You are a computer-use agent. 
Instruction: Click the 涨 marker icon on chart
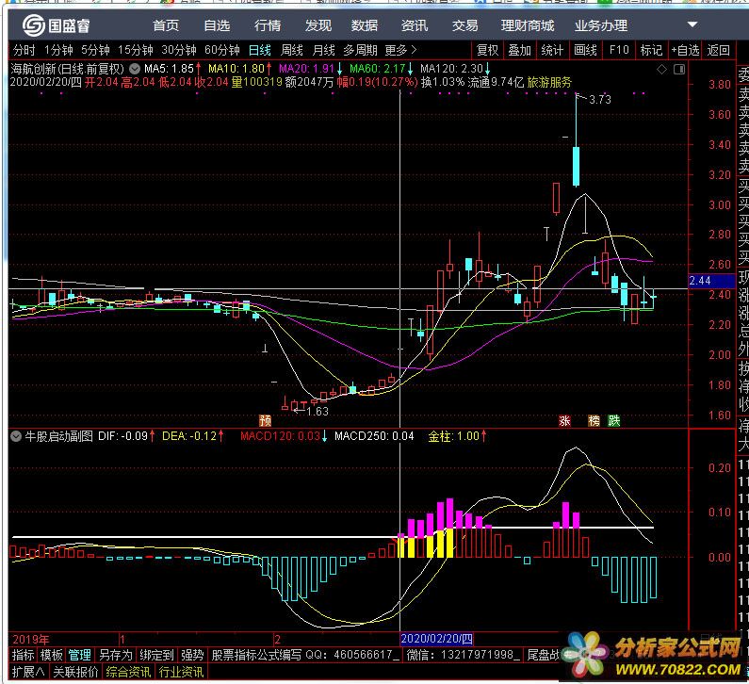pyautogui.click(x=565, y=420)
